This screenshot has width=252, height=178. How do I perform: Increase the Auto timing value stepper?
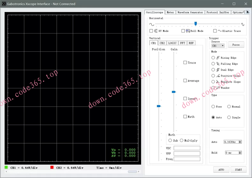(x=240, y=141)
